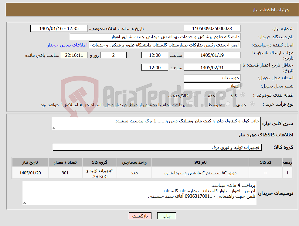The height and width of the screenshot is (226, 299).
Task: Click the استان محل تحویل label
Action: (276, 78)
